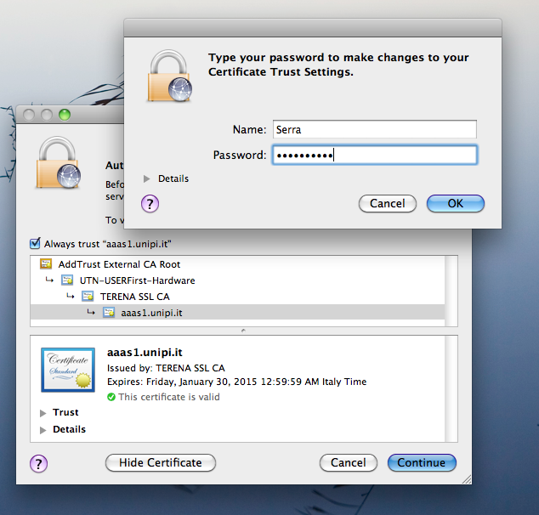Uncheck Always trust aaas1.unipi.it checkbox
The height and width of the screenshot is (515, 539).
(x=35, y=243)
